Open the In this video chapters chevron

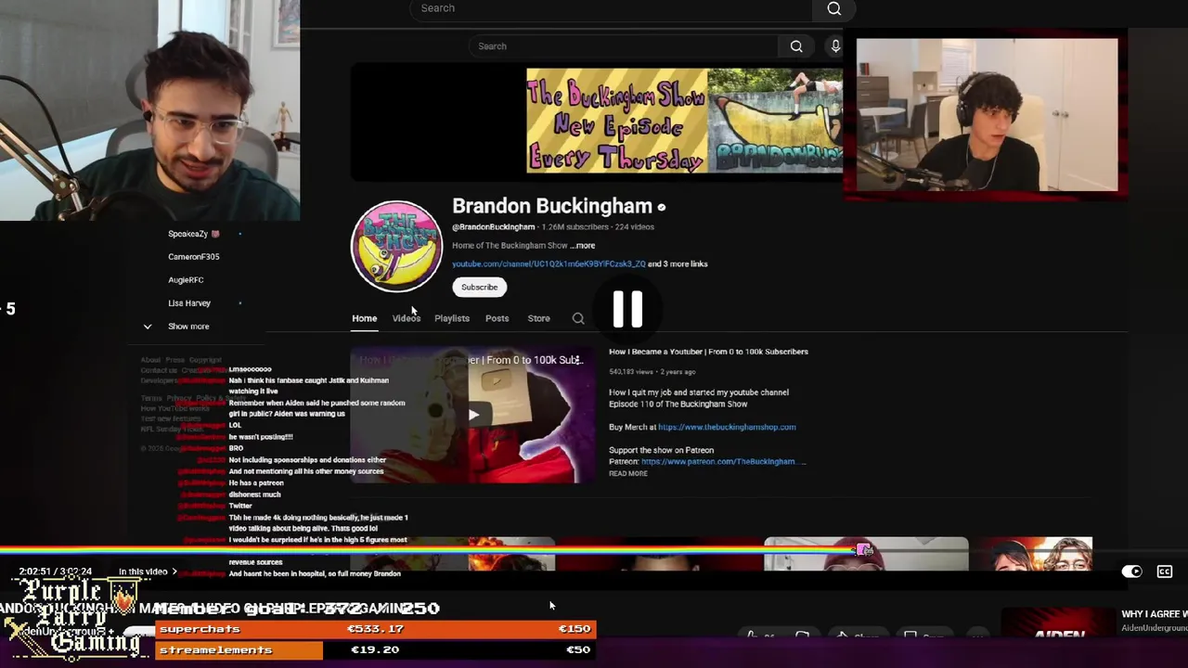click(174, 572)
